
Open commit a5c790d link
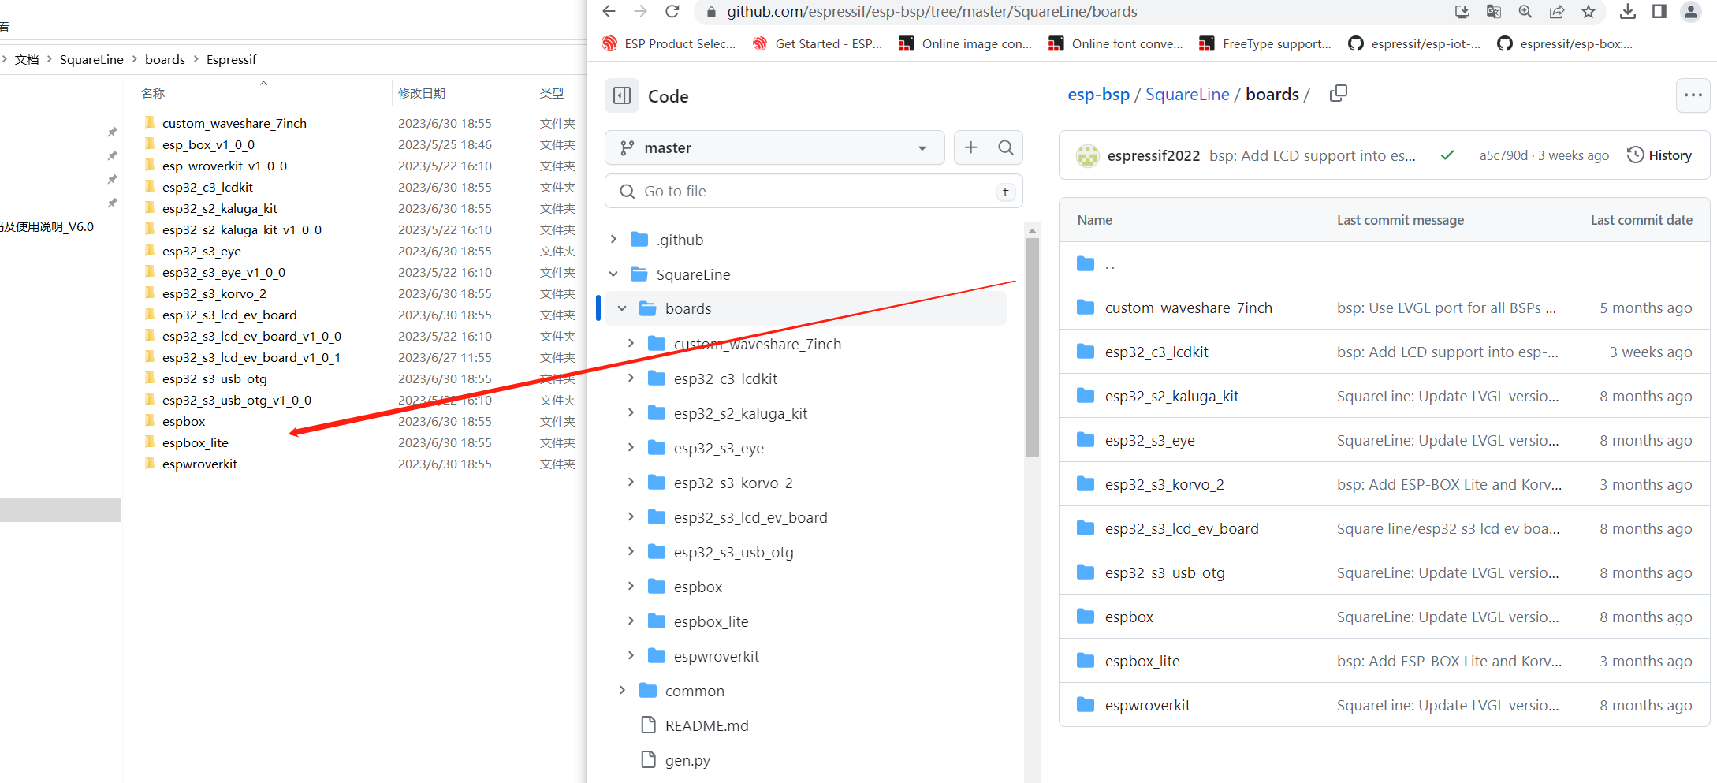1503,155
